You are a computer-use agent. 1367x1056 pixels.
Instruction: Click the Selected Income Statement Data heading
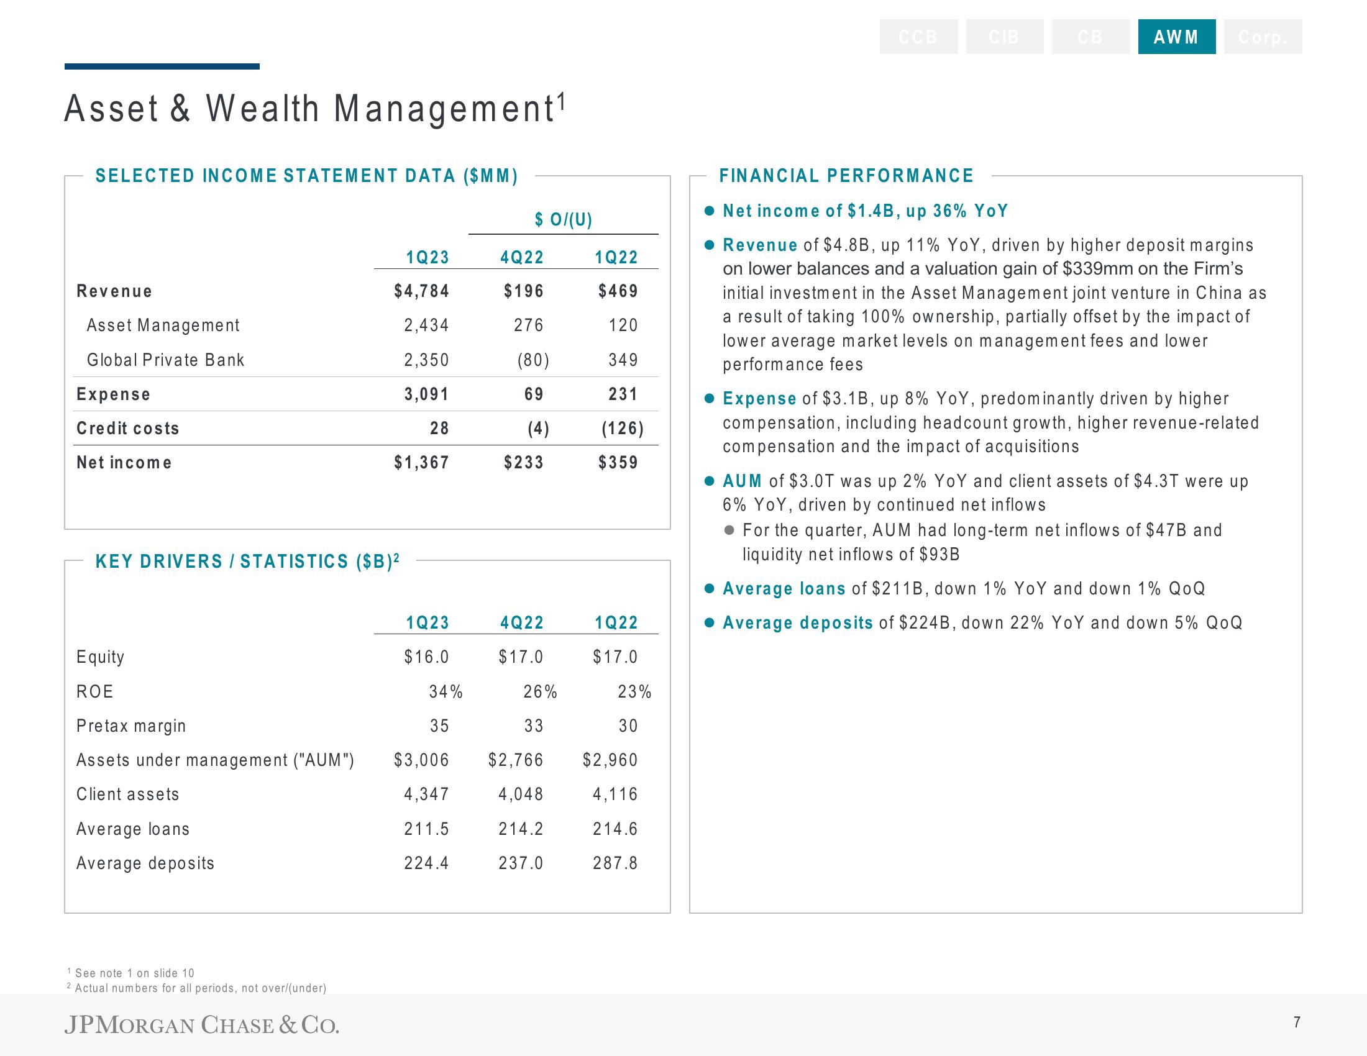pyautogui.click(x=307, y=176)
